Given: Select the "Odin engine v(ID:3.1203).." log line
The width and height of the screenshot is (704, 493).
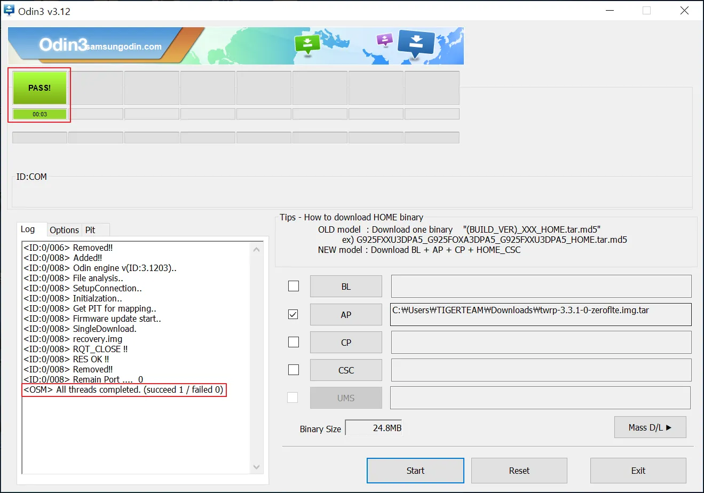Looking at the screenshot, I should click(x=100, y=268).
